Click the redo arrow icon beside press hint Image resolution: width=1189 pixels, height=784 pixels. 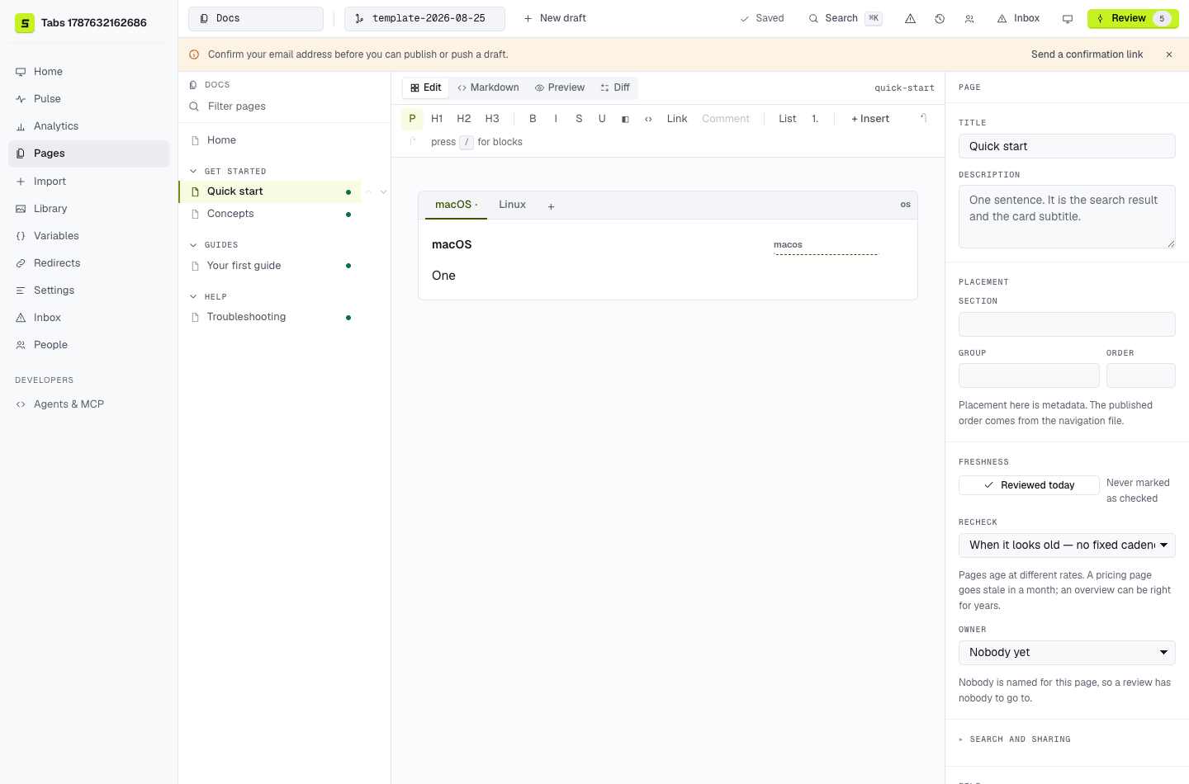[x=412, y=141]
